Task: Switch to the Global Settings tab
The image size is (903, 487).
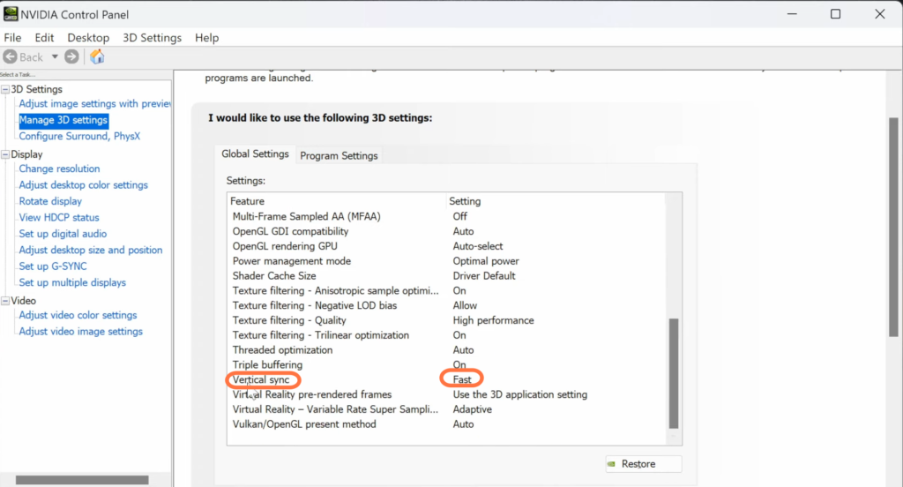Action: coord(255,154)
